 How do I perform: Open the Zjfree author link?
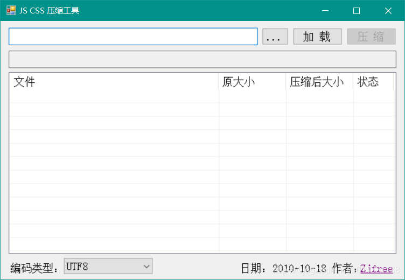(376, 269)
